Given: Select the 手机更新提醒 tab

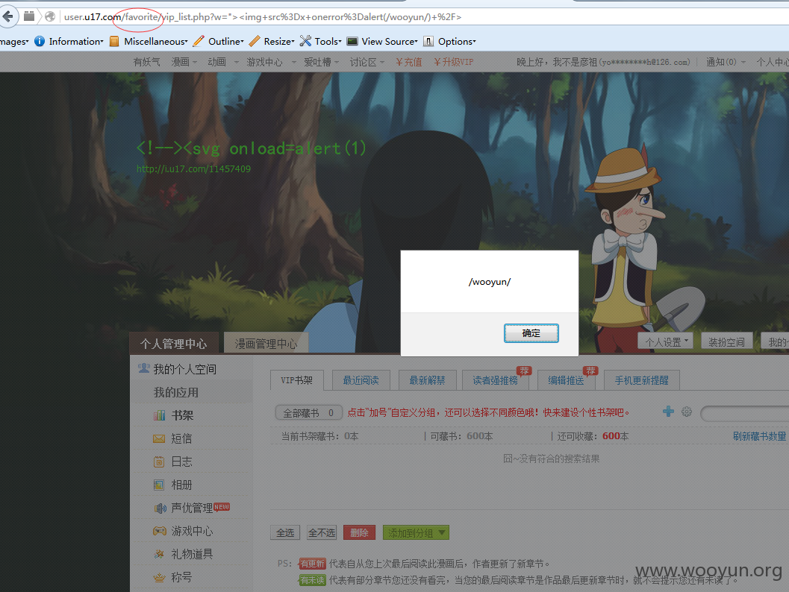Looking at the screenshot, I should (x=641, y=380).
